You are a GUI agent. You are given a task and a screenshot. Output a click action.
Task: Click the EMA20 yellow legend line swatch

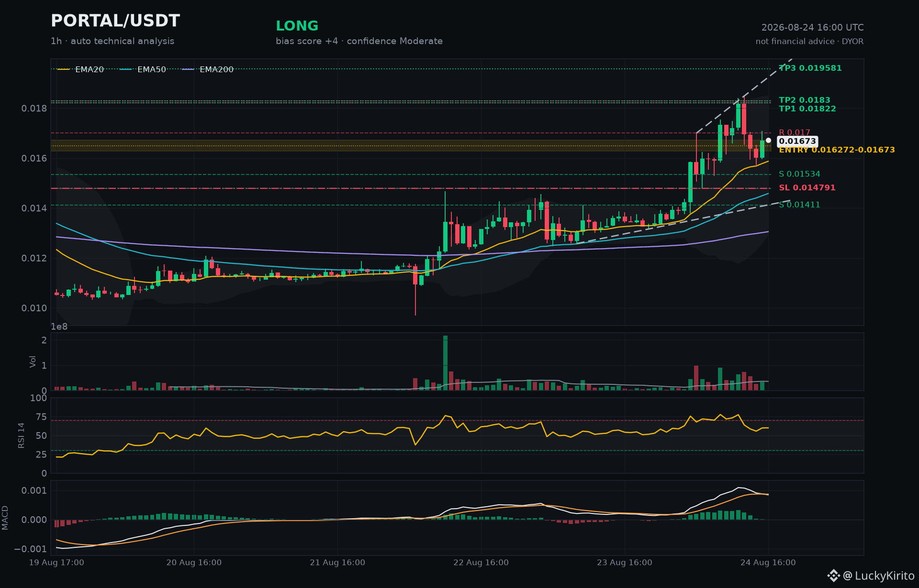coord(64,70)
